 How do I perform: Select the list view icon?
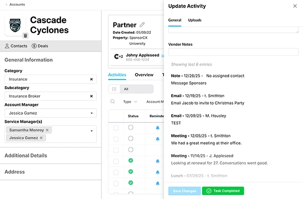[x=114, y=89]
